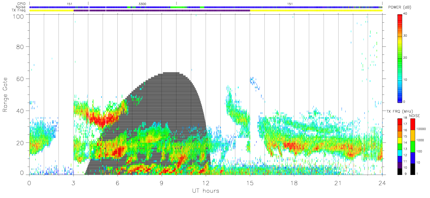430x198 pixels.
Task: Click Range Gate axis label '80'
Action: [20, 47]
